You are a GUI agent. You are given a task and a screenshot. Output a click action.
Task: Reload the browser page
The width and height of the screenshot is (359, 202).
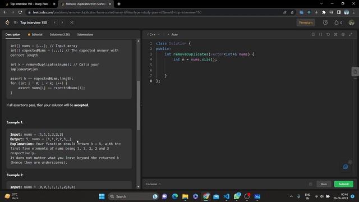[20, 12]
